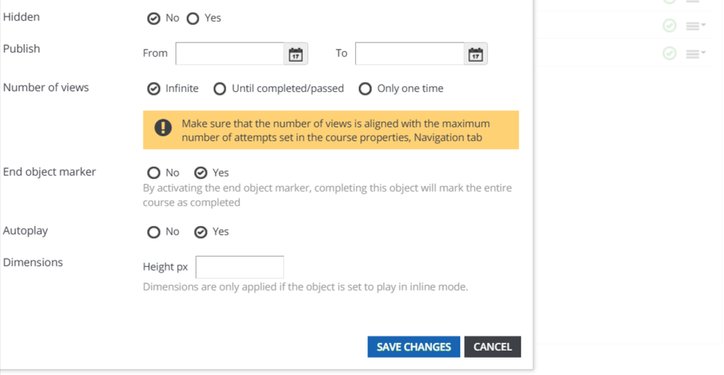Click the exclamation warning icon
The height and width of the screenshot is (375, 724).
tap(163, 129)
